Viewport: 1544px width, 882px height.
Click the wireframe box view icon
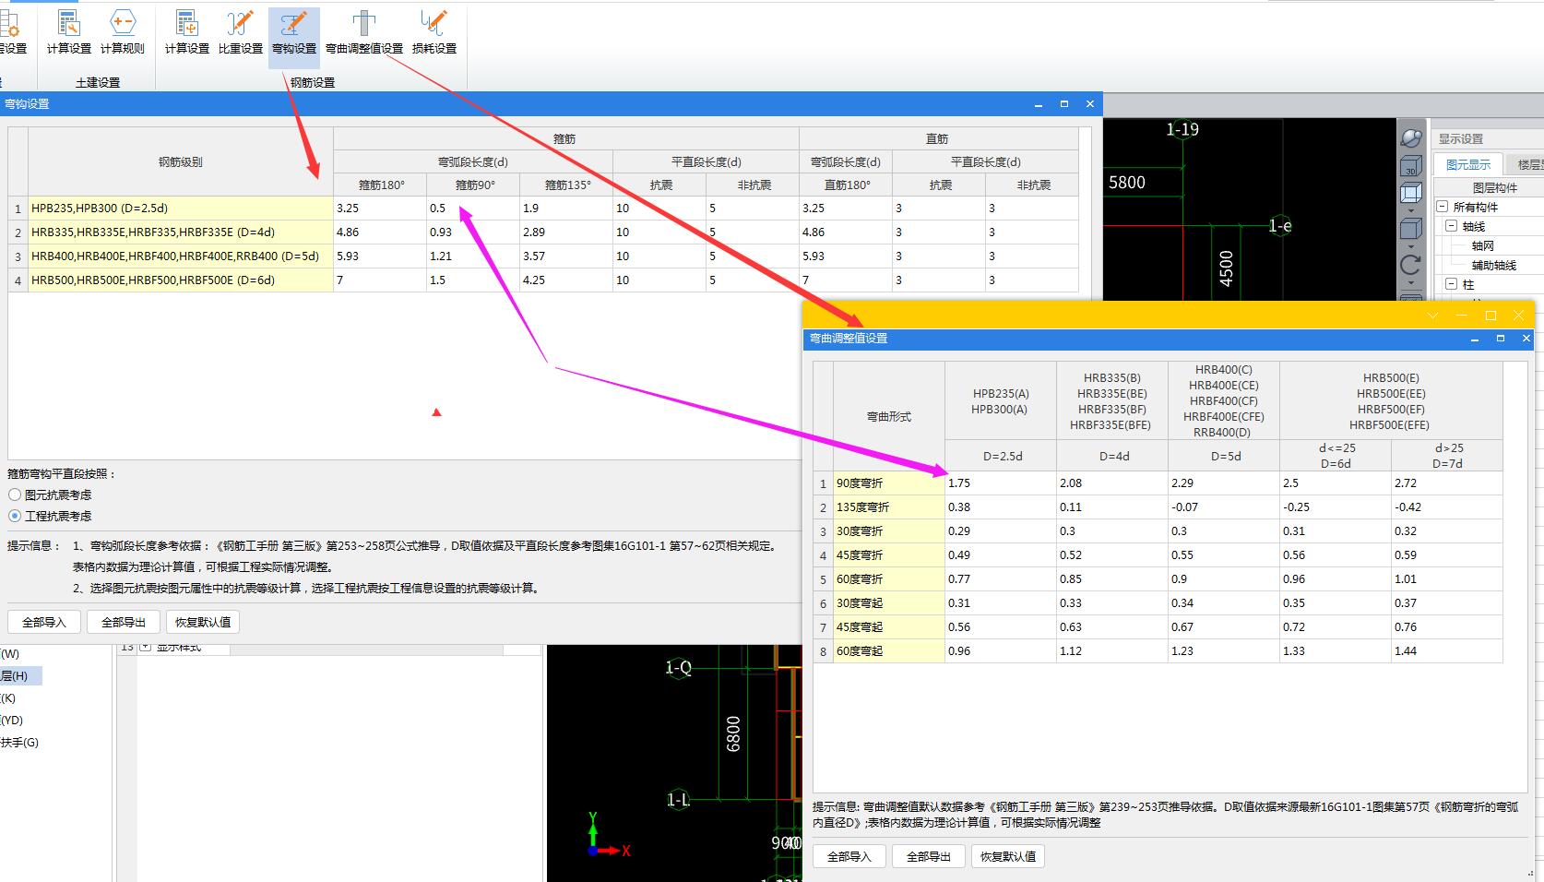click(1411, 193)
